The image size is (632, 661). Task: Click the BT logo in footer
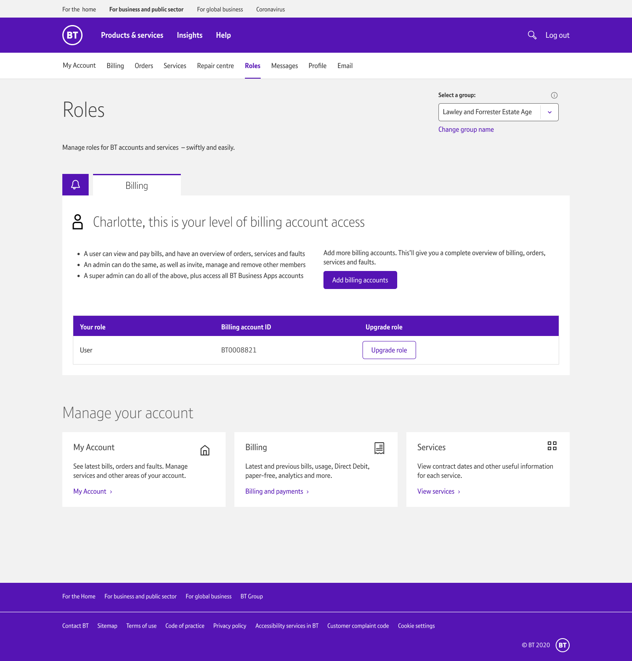click(x=563, y=645)
